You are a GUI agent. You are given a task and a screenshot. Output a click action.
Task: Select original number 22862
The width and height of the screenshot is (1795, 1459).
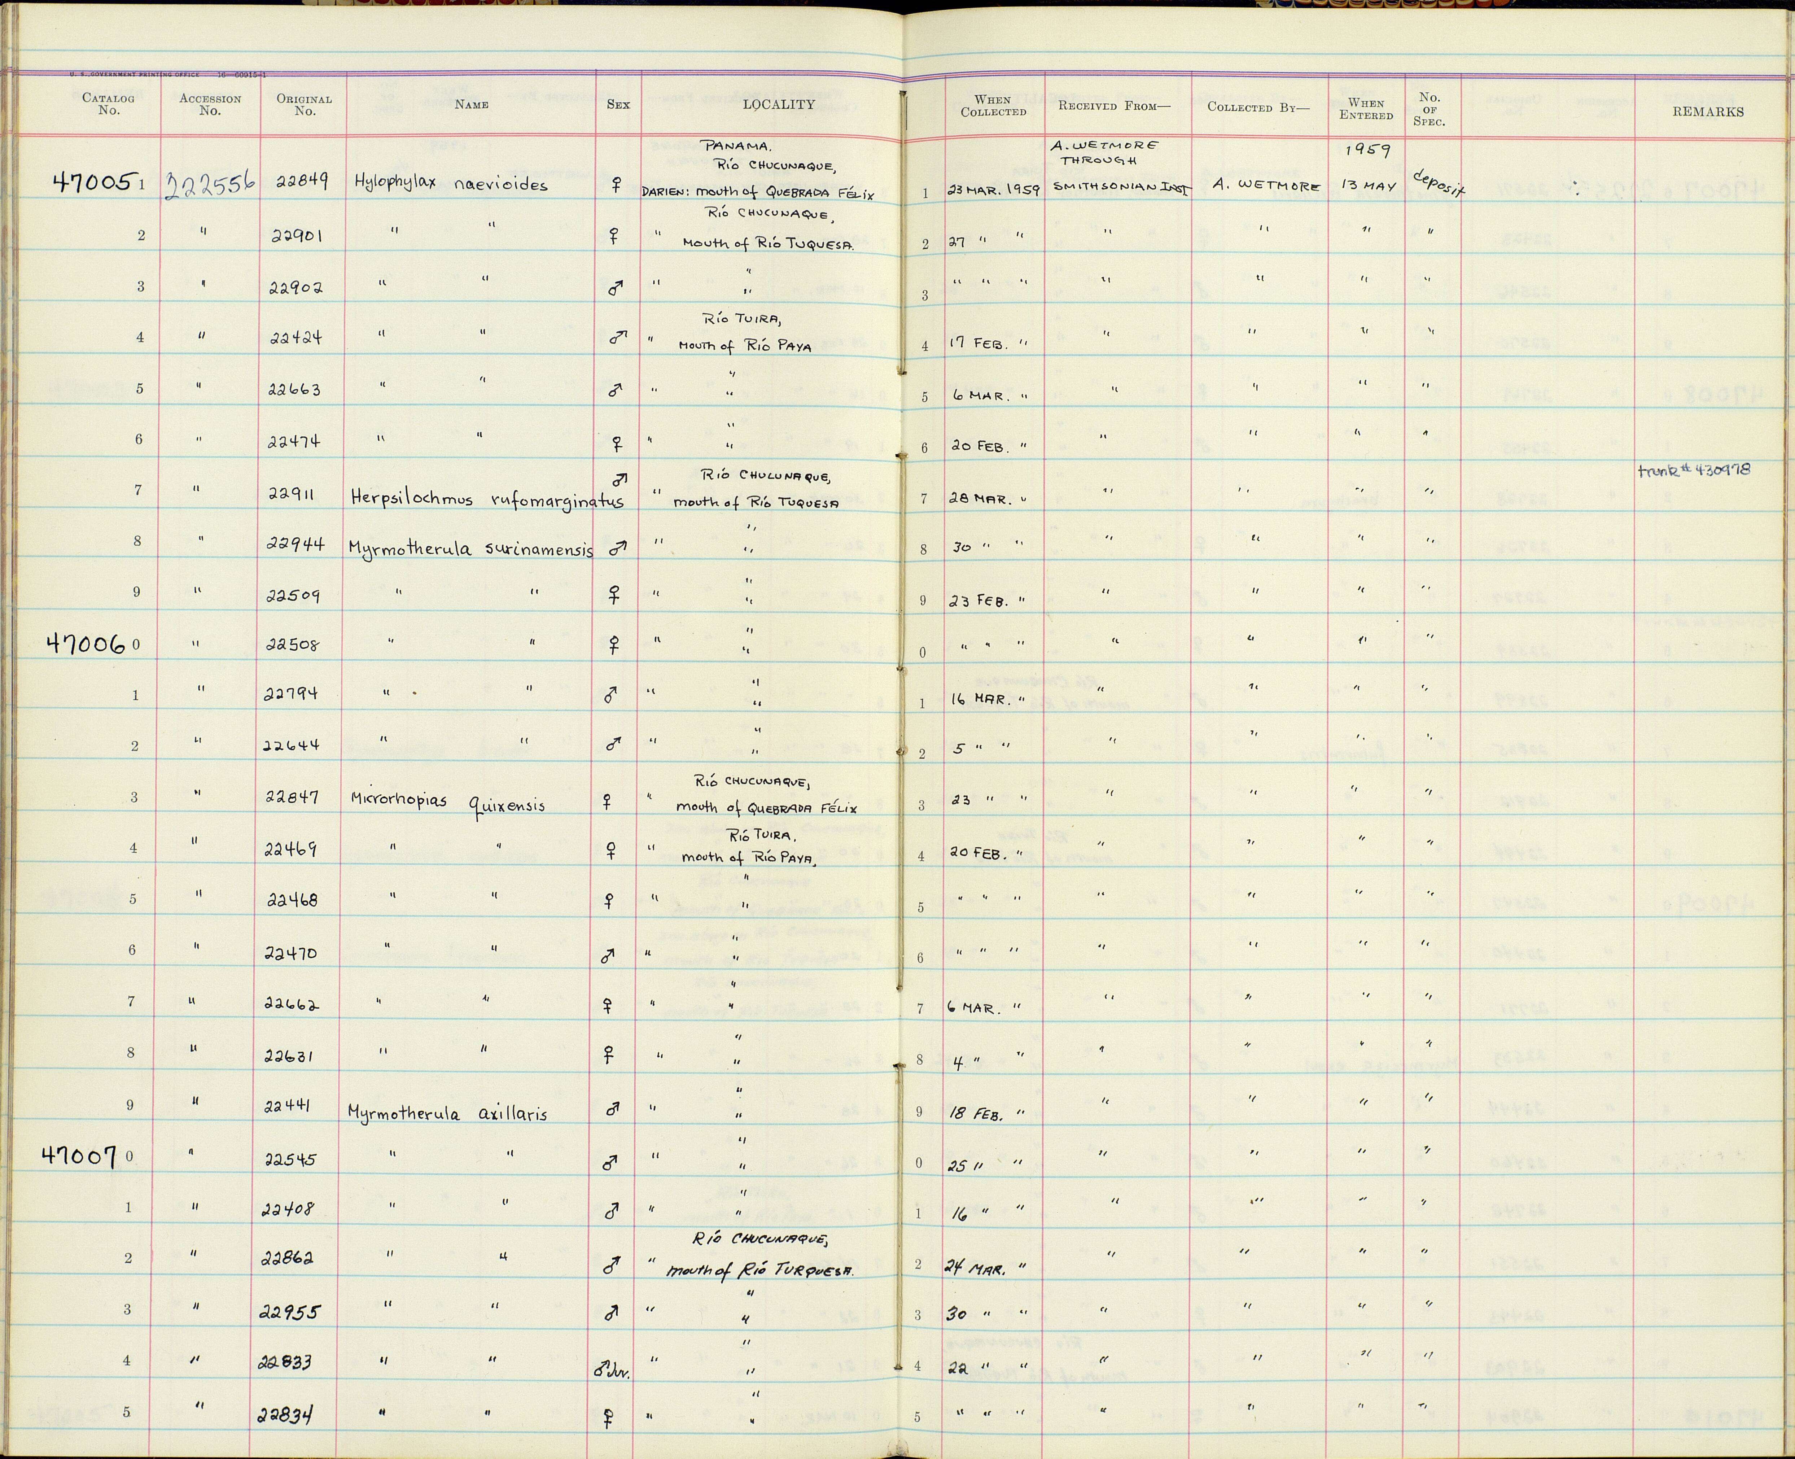click(288, 1258)
